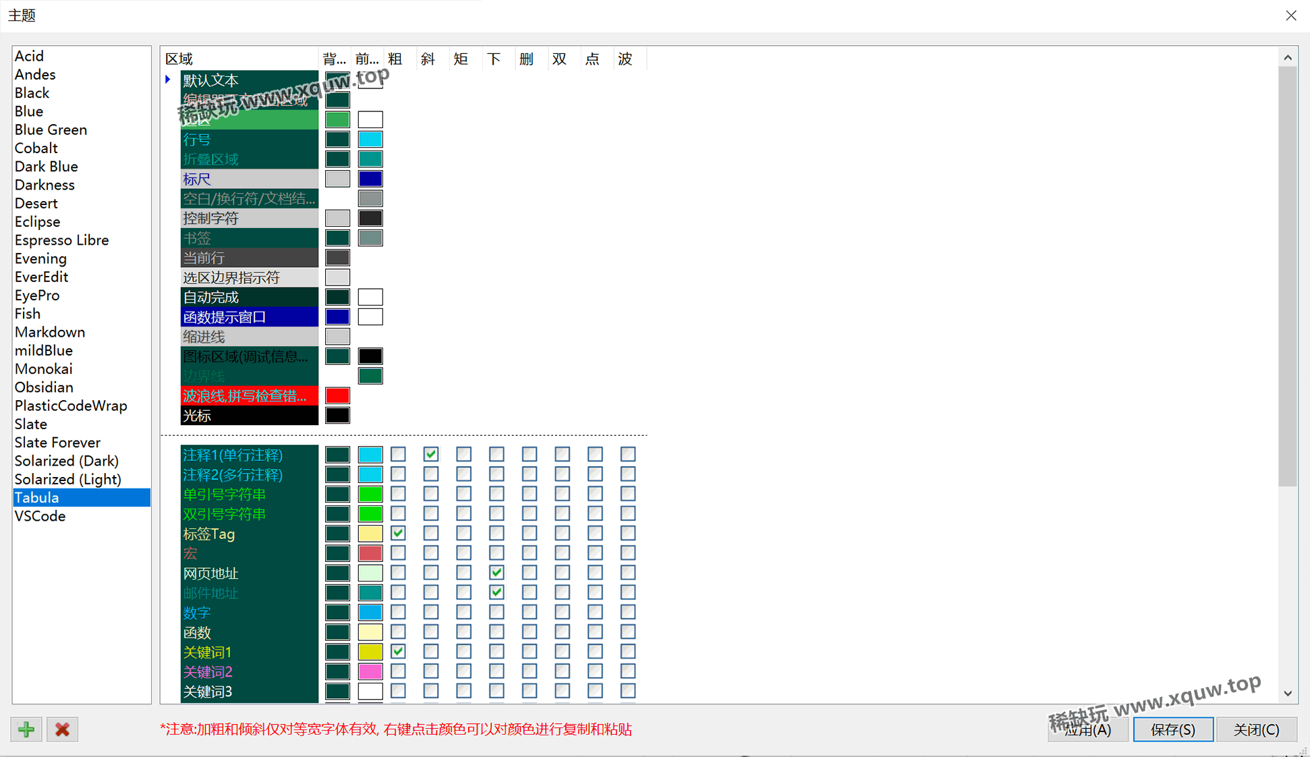Click the vertical scrollbar thumb

1288,276
